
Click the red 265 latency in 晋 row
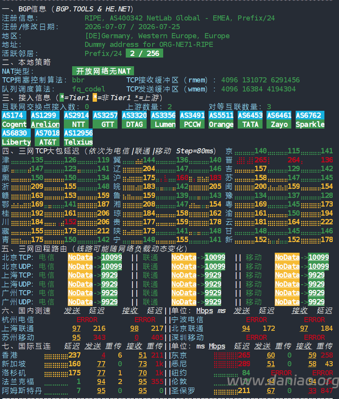pos(261,160)
